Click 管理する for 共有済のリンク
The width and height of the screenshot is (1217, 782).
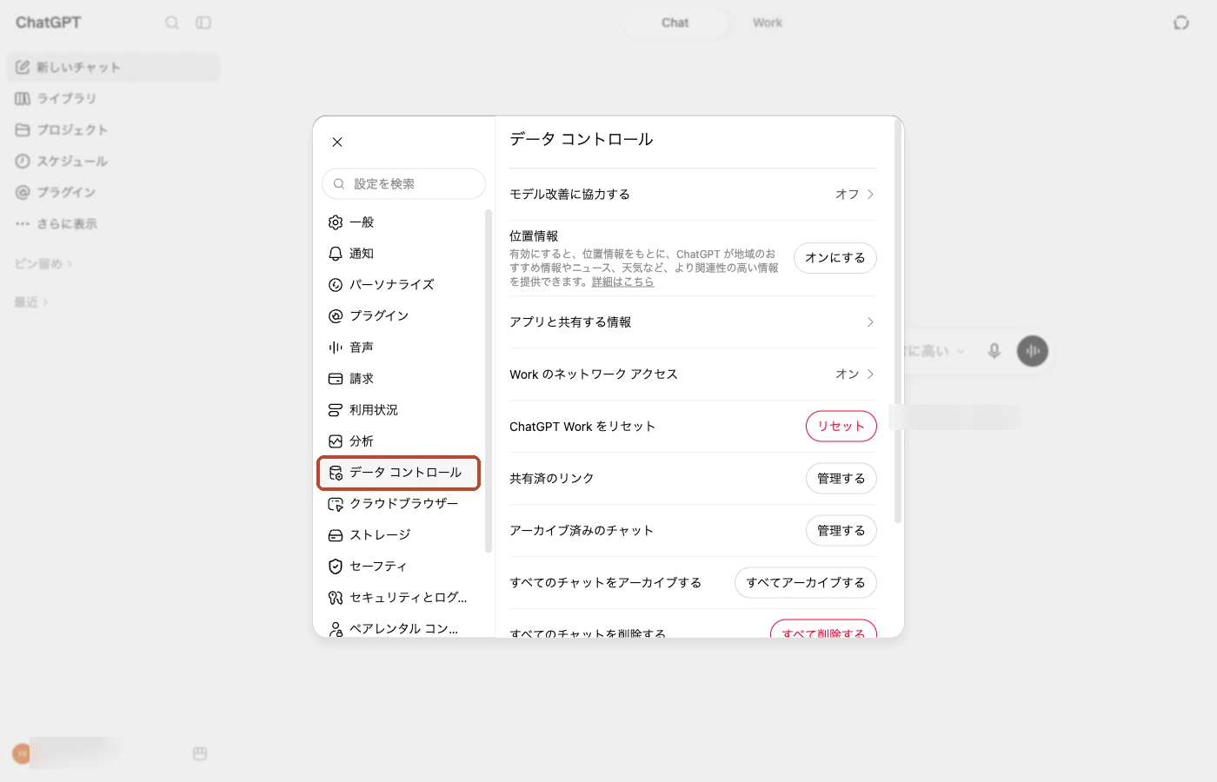841,479
